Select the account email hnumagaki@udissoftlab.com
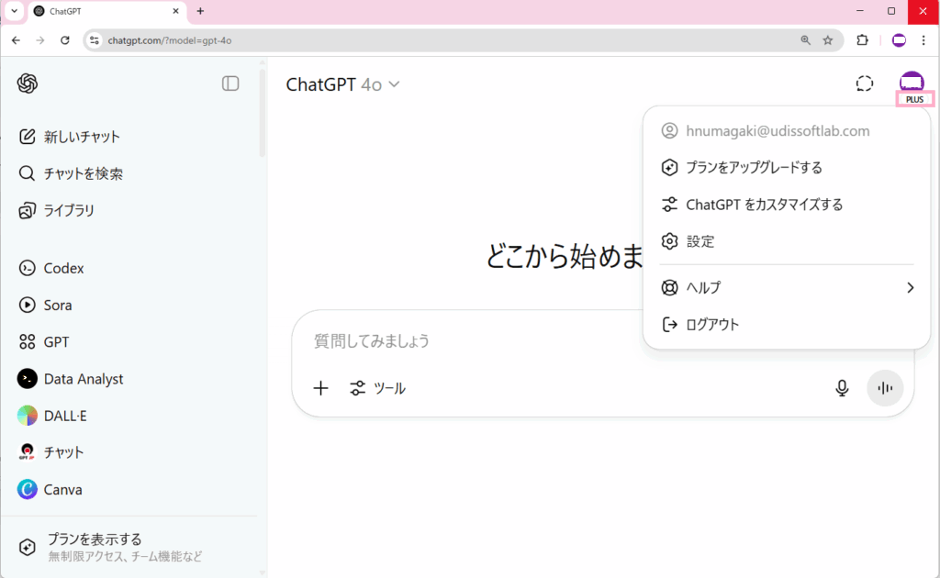This screenshot has height=578, width=940. pos(778,131)
